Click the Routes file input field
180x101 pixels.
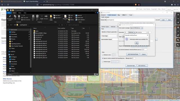tap(131, 20)
